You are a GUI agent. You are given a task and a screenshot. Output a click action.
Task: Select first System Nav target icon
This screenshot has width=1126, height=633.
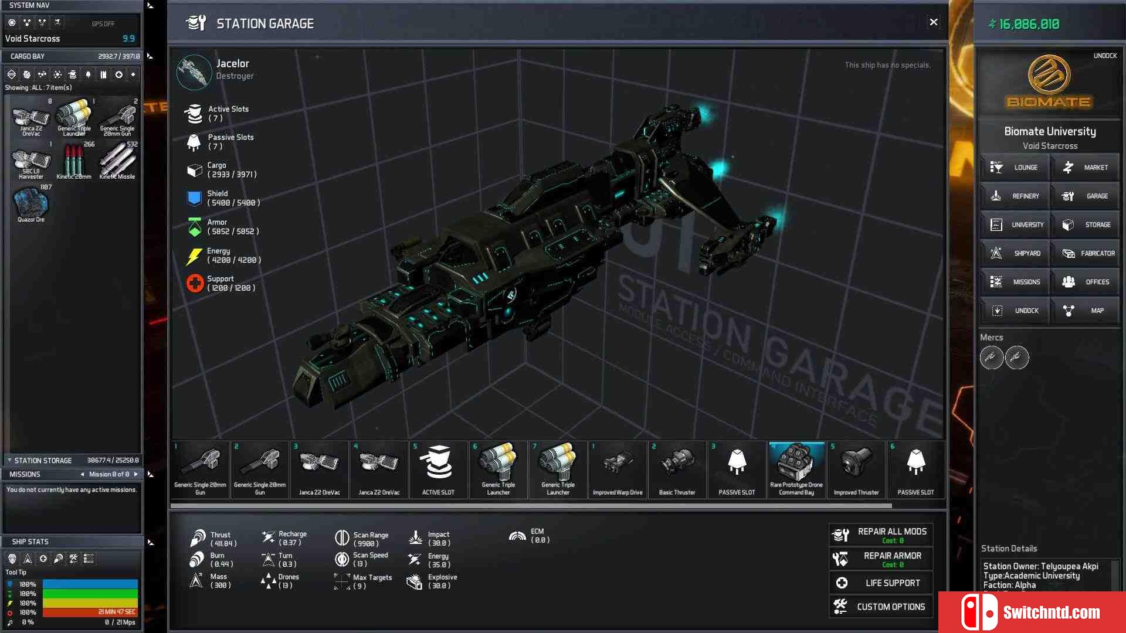tap(12, 23)
